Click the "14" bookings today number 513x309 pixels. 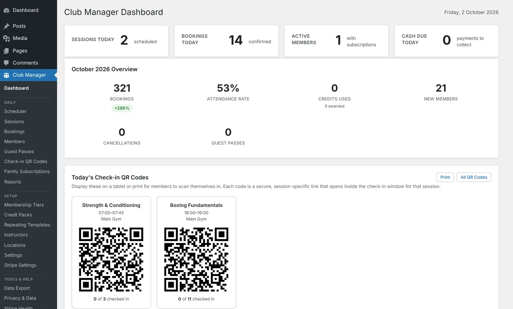coord(236,40)
